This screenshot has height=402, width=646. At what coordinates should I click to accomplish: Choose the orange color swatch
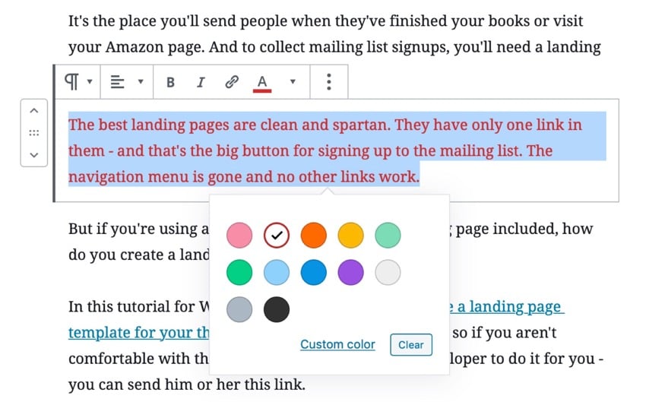pos(314,235)
